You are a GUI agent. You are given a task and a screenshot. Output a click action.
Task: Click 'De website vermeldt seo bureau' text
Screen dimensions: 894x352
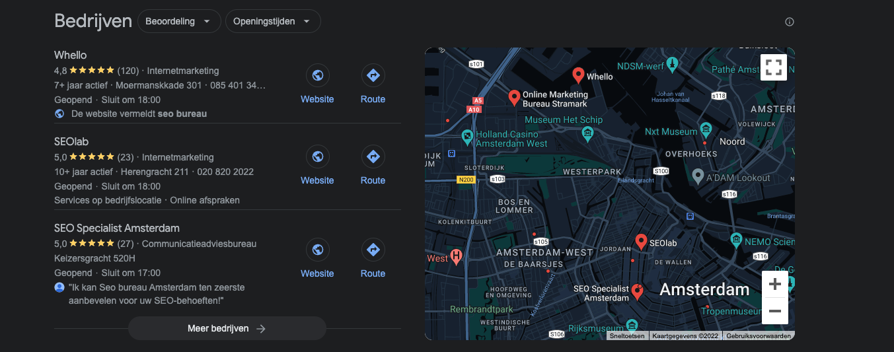tap(139, 114)
